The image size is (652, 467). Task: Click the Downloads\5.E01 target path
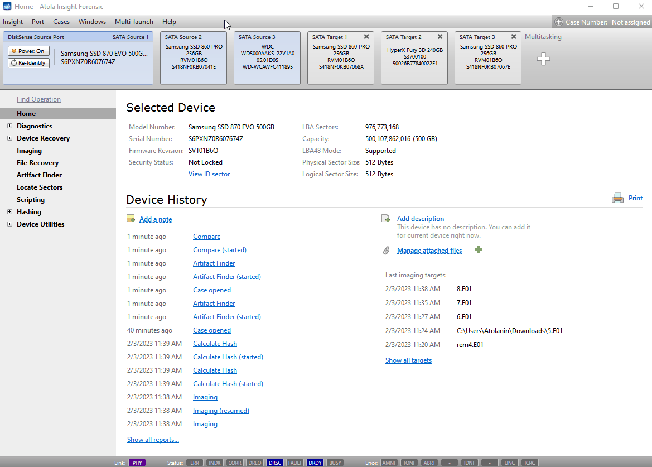click(x=509, y=331)
